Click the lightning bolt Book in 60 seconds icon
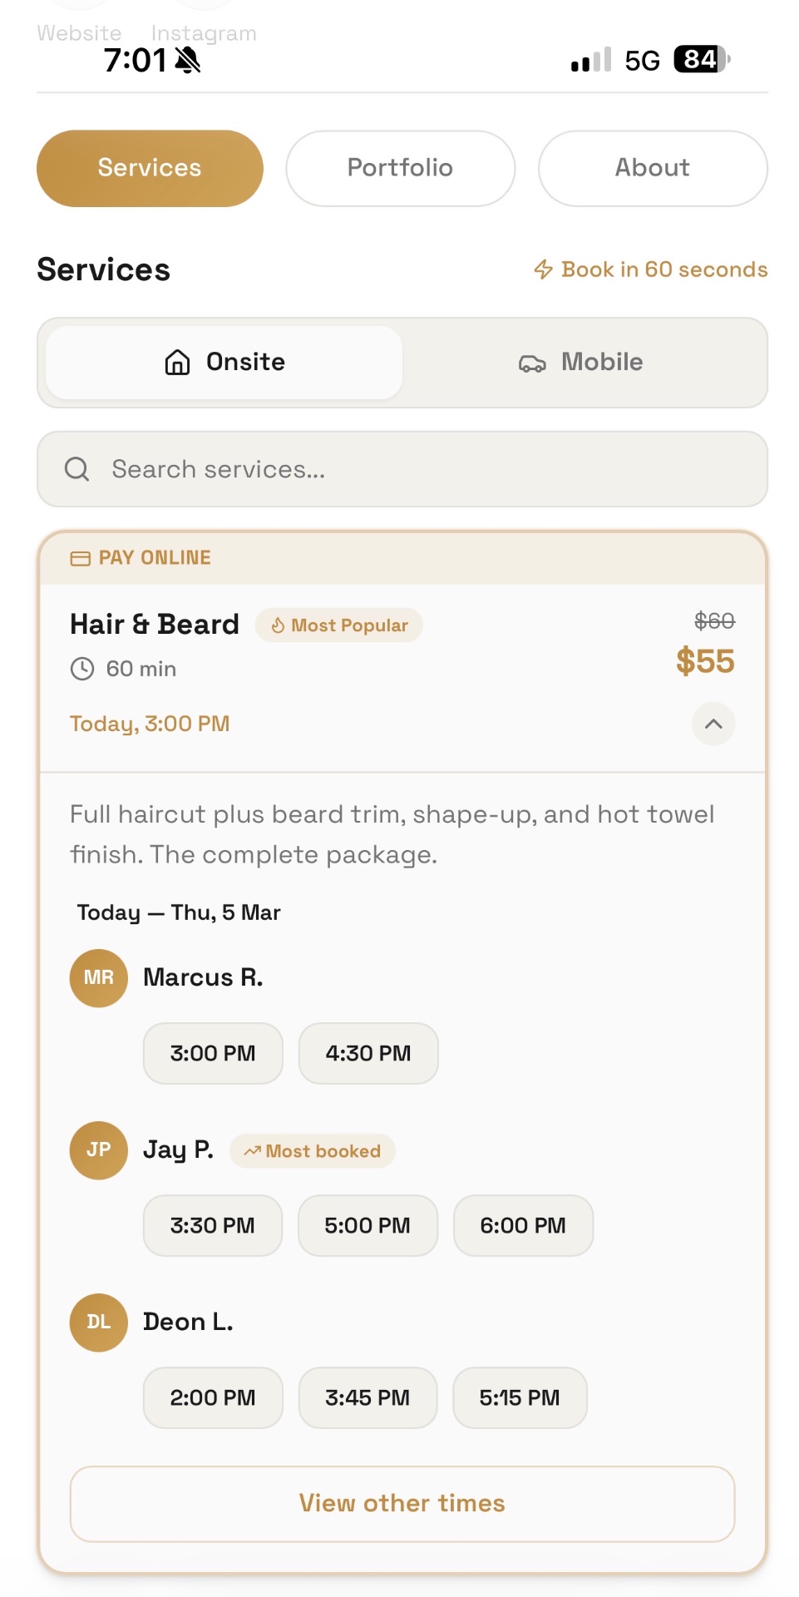Viewport: 799px width, 1597px height. tap(543, 269)
